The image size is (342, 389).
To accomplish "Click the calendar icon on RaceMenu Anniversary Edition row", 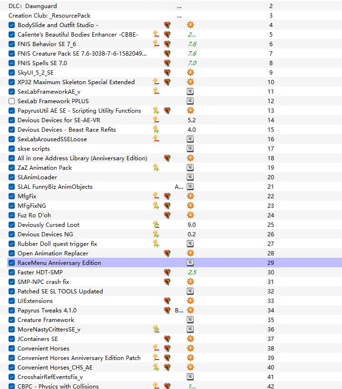I will pyautogui.click(x=190, y=263).
